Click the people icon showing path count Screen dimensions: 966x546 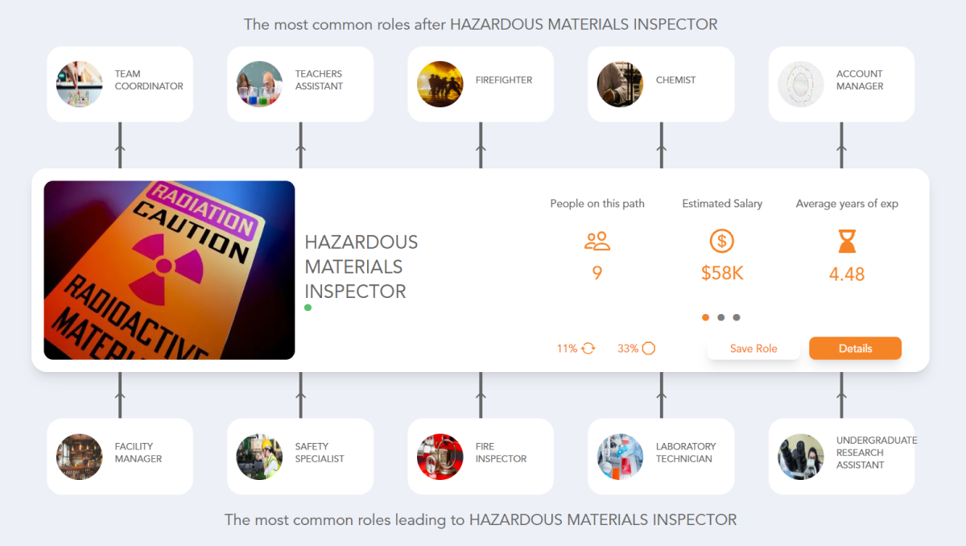click(597, 240)
